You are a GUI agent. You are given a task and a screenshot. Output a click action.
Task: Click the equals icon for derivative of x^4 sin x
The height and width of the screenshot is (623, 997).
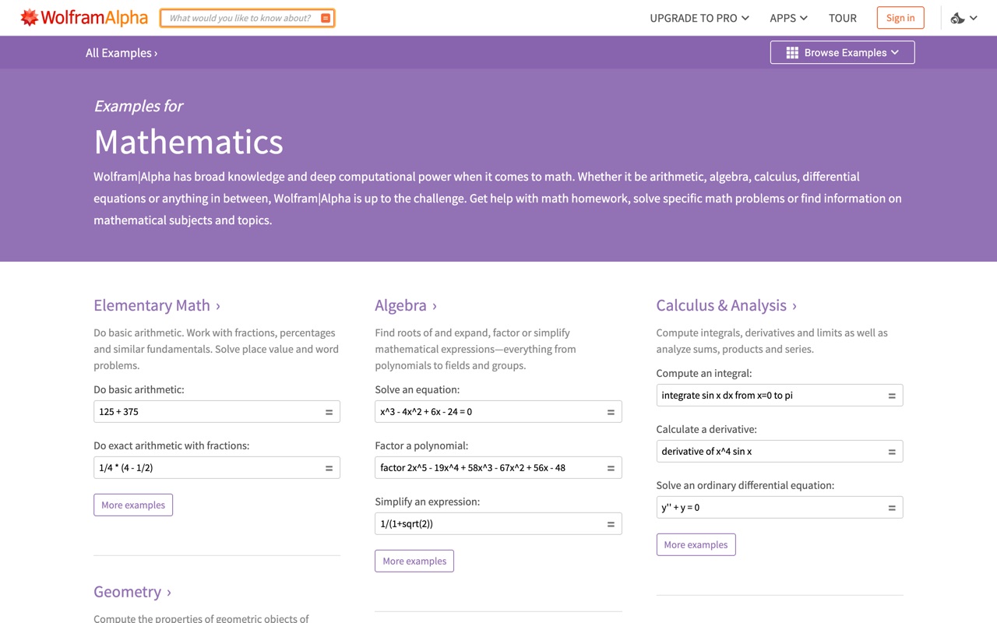(892, 452)
